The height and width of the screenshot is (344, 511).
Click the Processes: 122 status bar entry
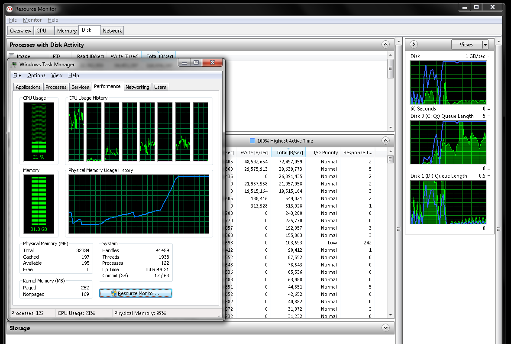coord(27,313)
